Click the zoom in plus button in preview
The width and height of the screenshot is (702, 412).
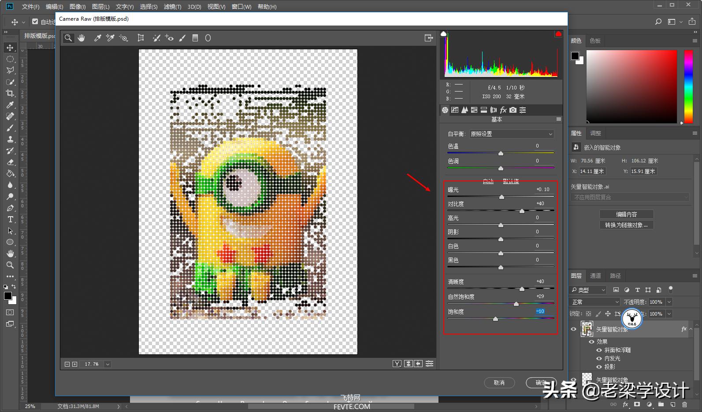click(75, 364)
